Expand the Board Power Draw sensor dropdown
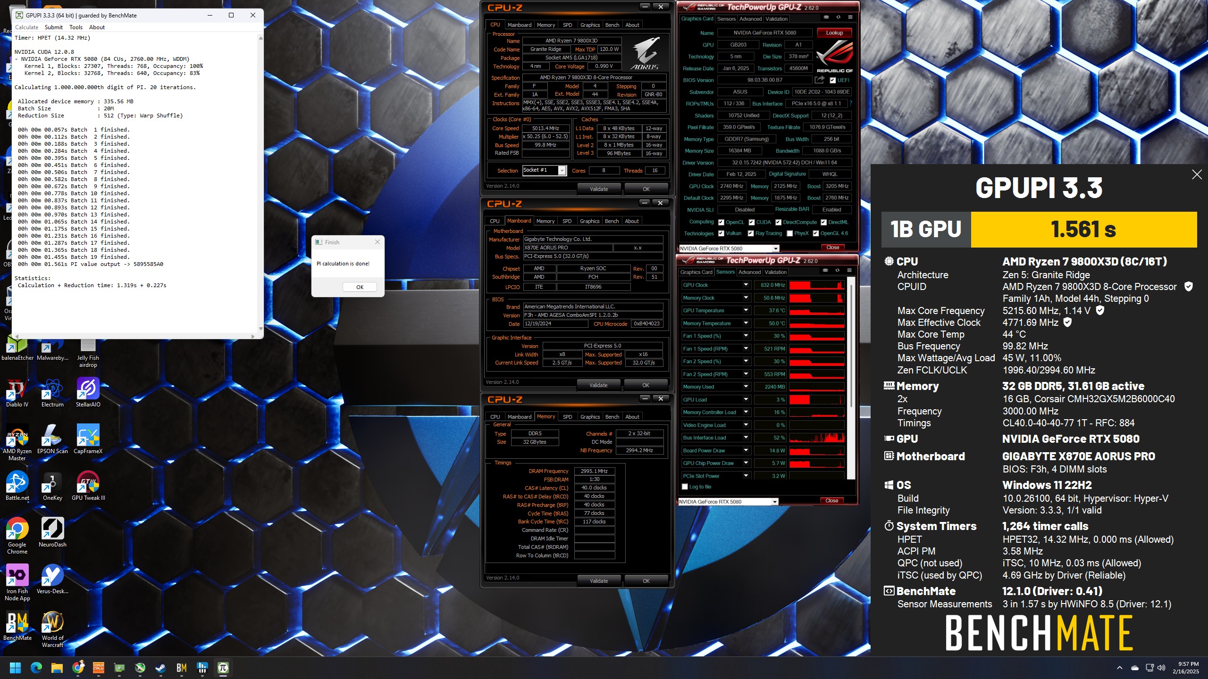Image resolution: width=1208 pixels, height=679 pixels. 746,450
